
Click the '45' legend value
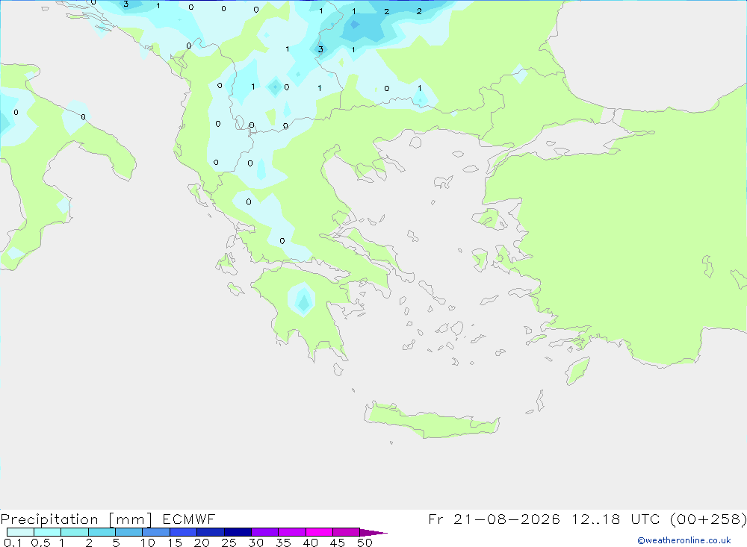click(x=338, y=543)
